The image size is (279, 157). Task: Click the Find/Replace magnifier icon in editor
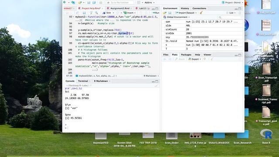point(96,13)
